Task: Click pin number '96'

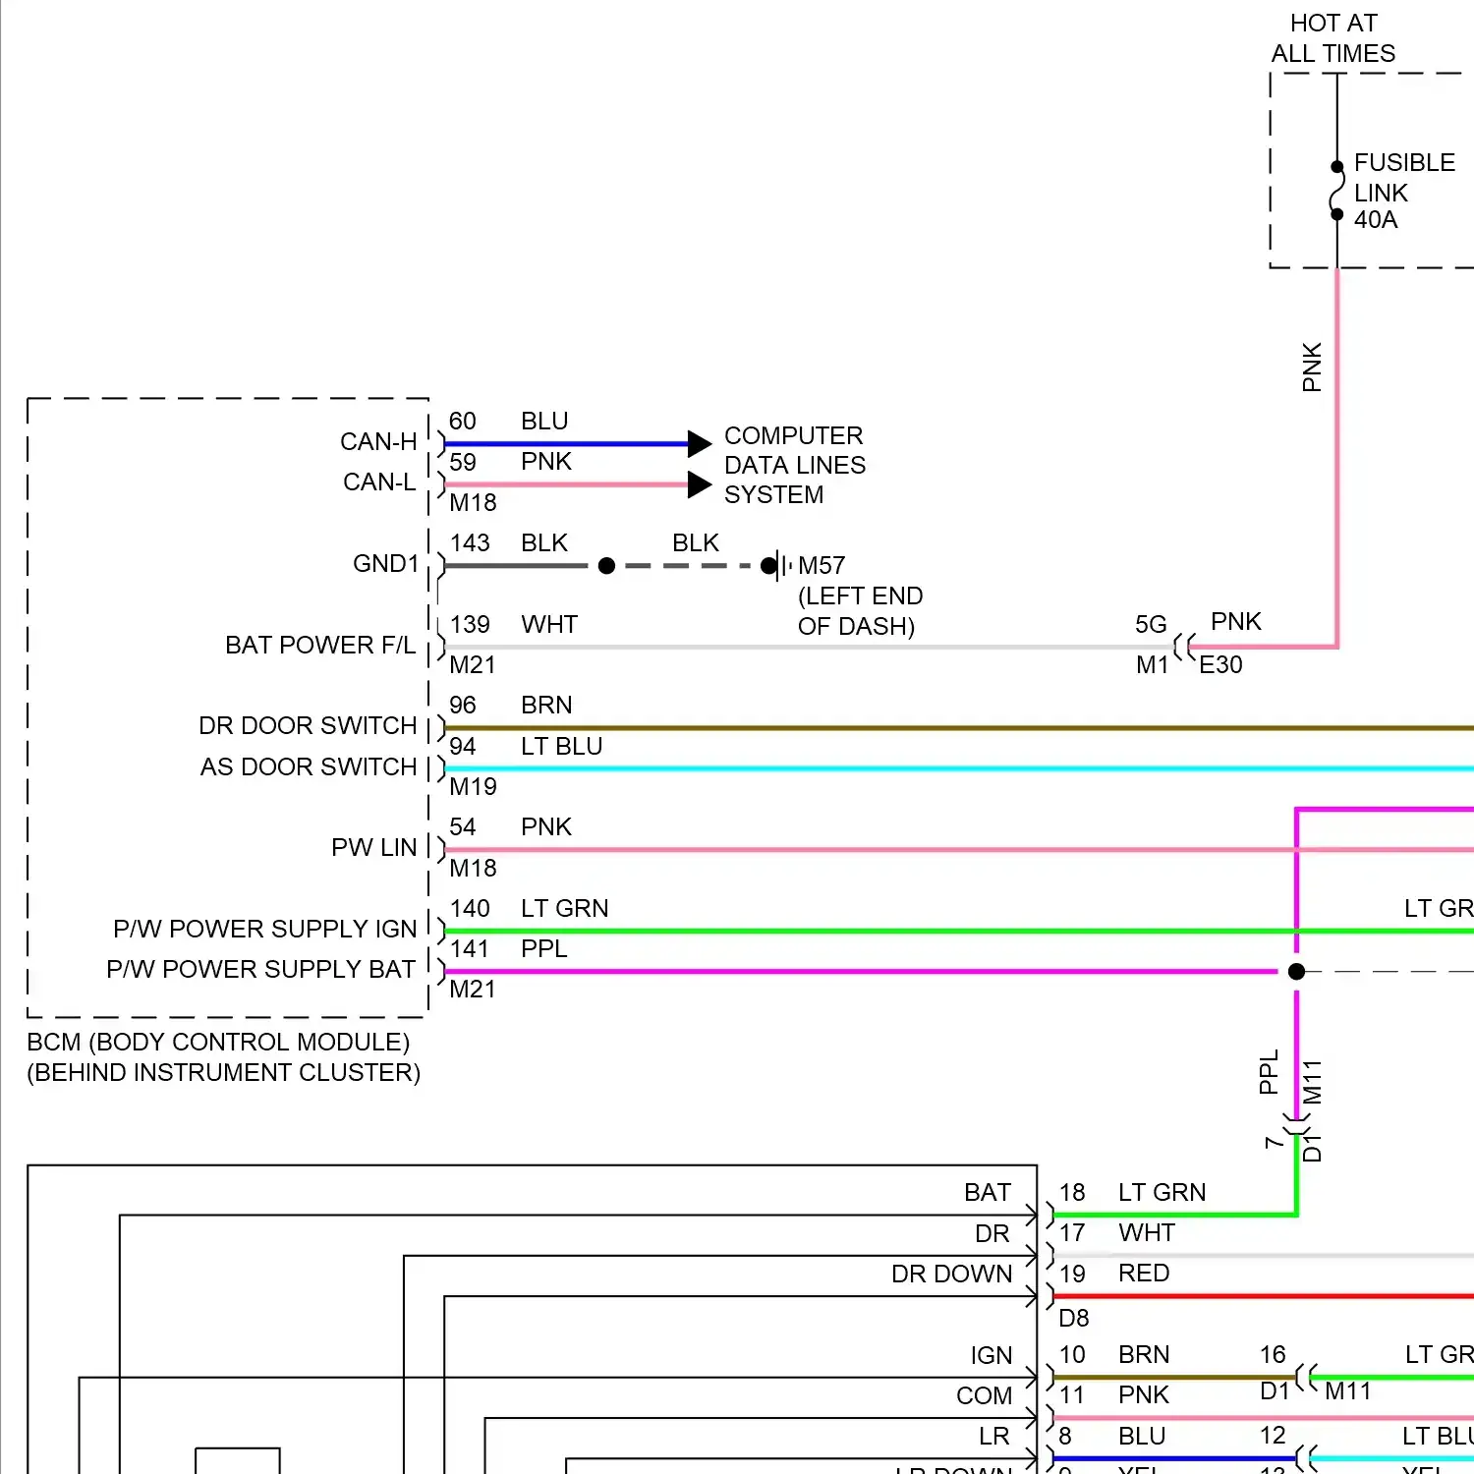Action: (463, 706)
